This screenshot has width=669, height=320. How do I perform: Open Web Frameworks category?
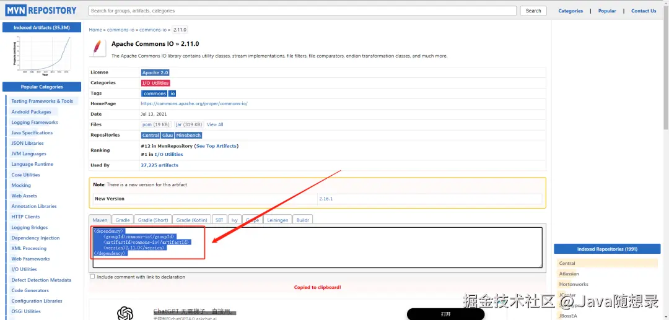pyautogui.click(x=31, y=259)
